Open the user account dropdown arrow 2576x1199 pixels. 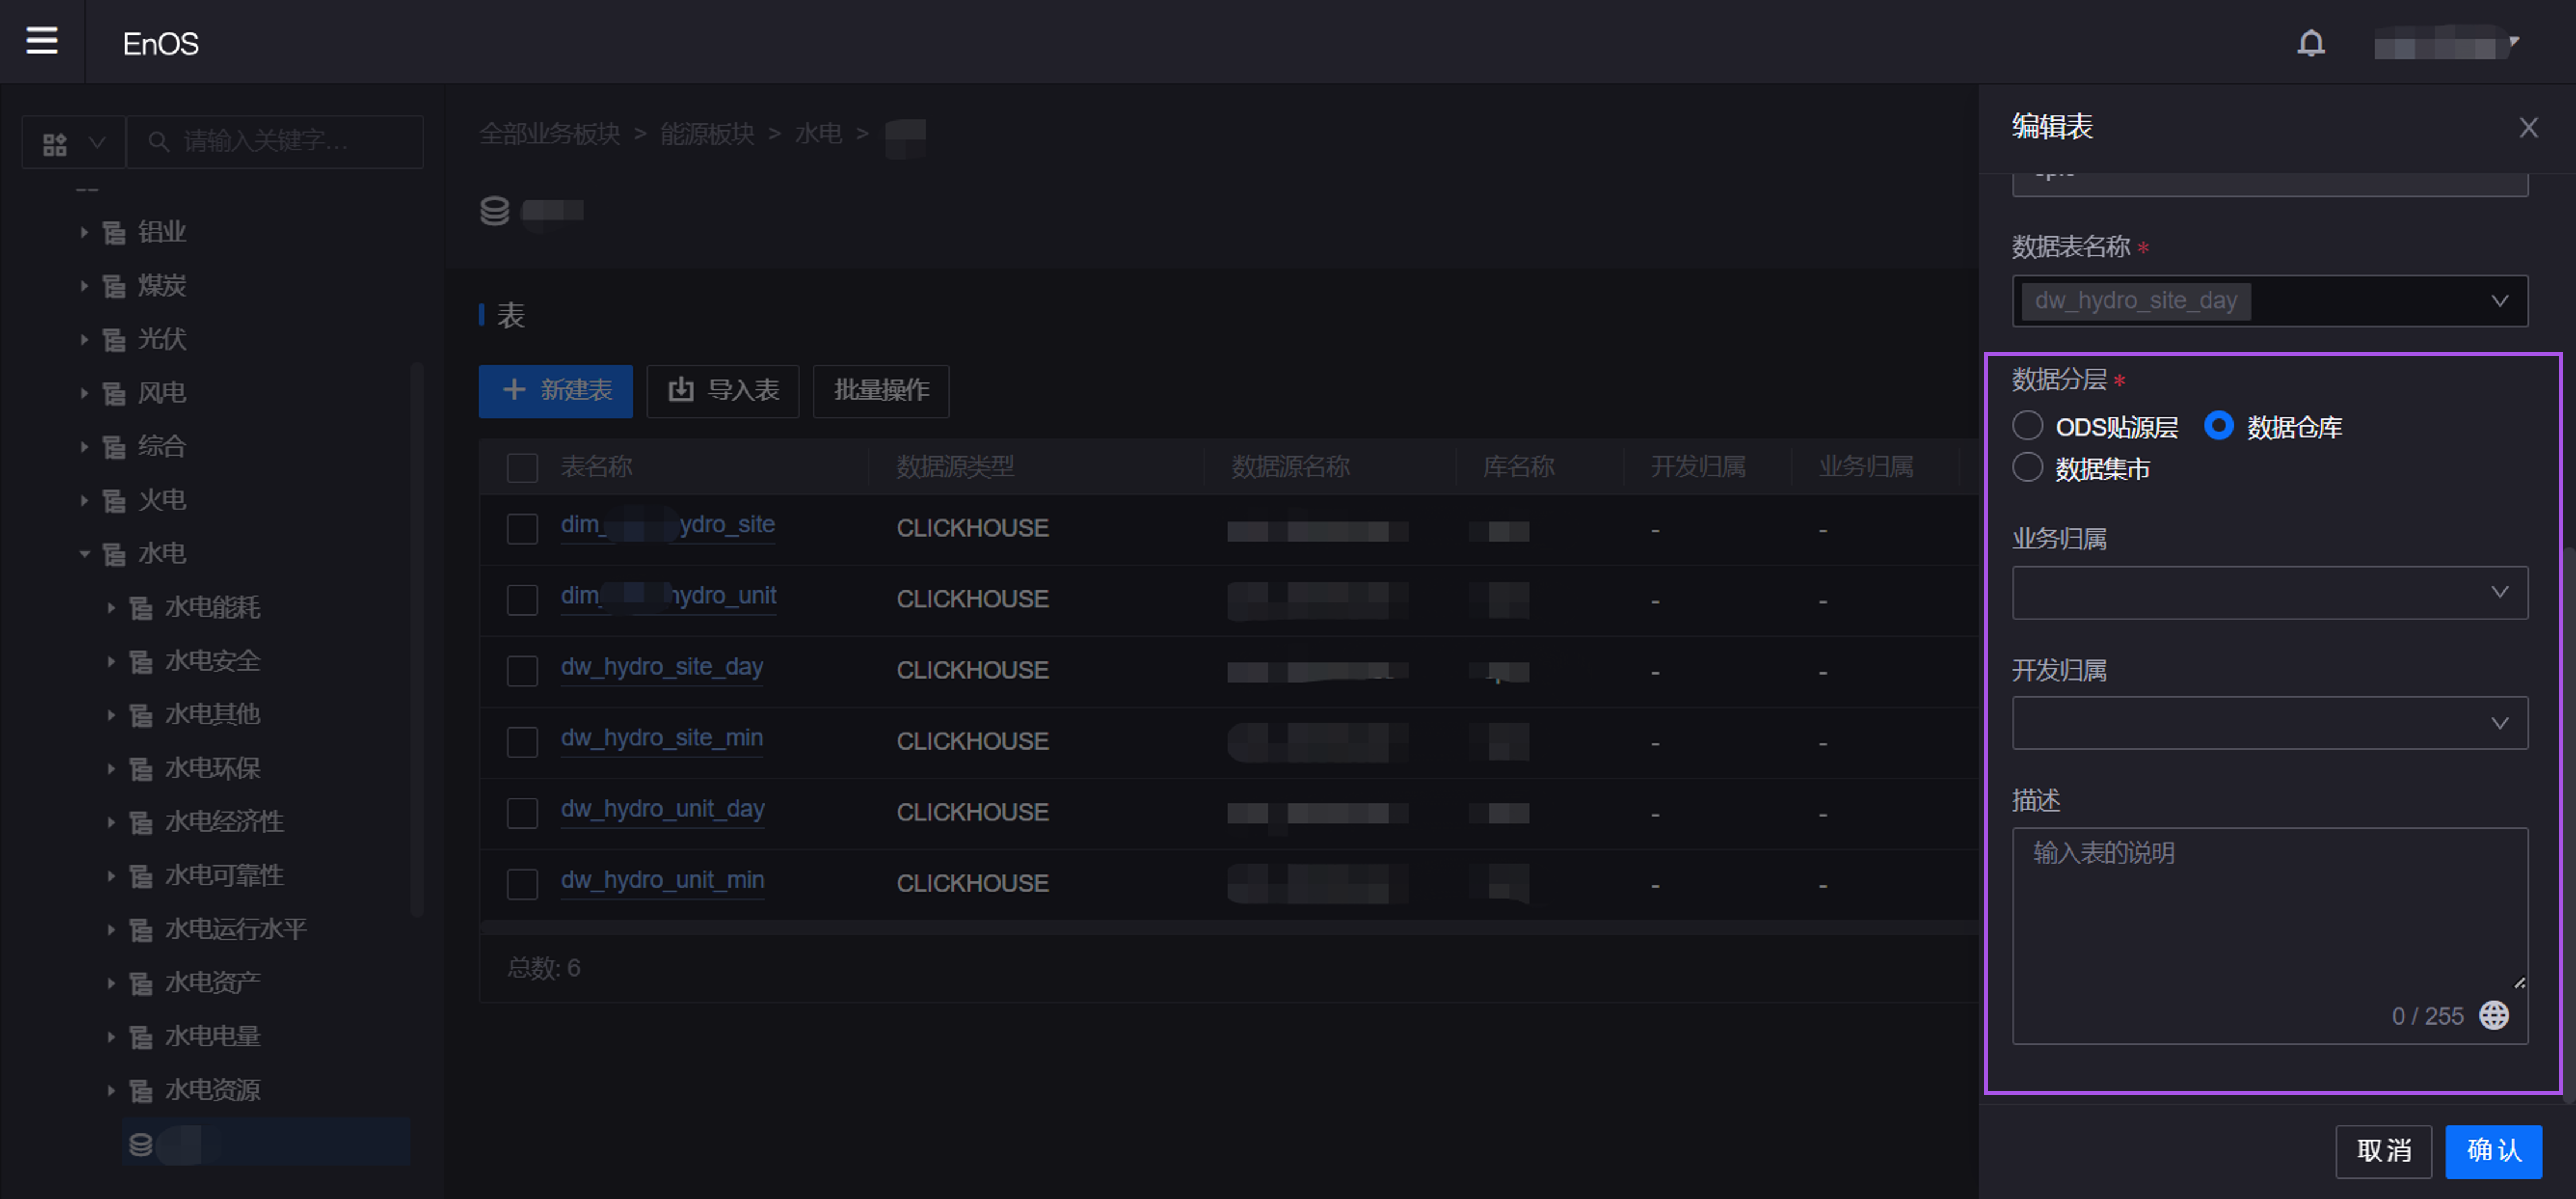pos(2514,42)
